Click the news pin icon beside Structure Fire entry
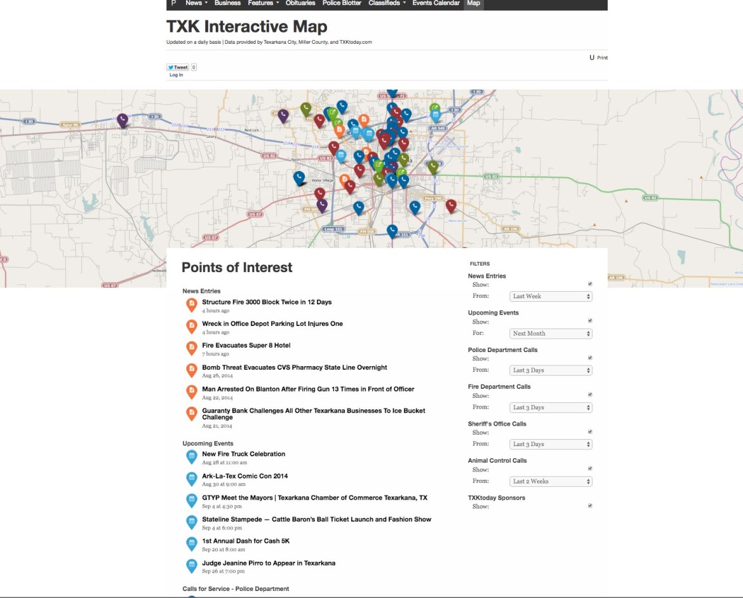 pyautogui.click(x=191, y=304)
